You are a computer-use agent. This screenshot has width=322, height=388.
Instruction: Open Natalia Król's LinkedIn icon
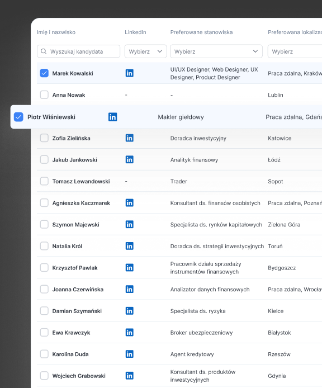point(130,246)
